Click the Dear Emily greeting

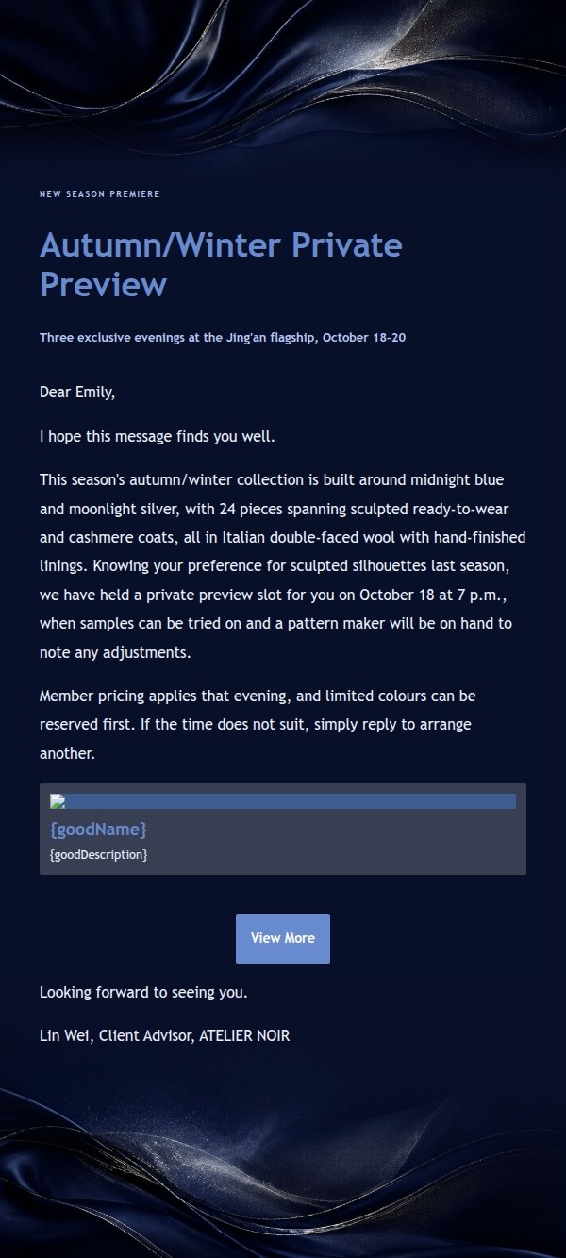point(77,393)
